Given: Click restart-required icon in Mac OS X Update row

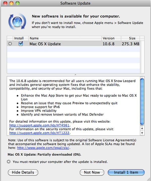Looking at the screenshot, I should [x=10, y=44].
